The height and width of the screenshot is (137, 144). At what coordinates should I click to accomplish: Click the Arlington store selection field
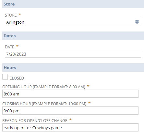pos(73,22)
